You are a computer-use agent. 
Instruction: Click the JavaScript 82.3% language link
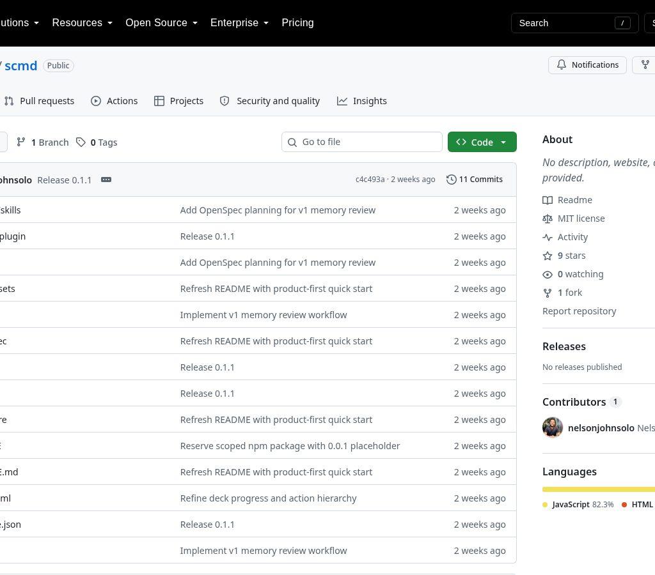578,504
